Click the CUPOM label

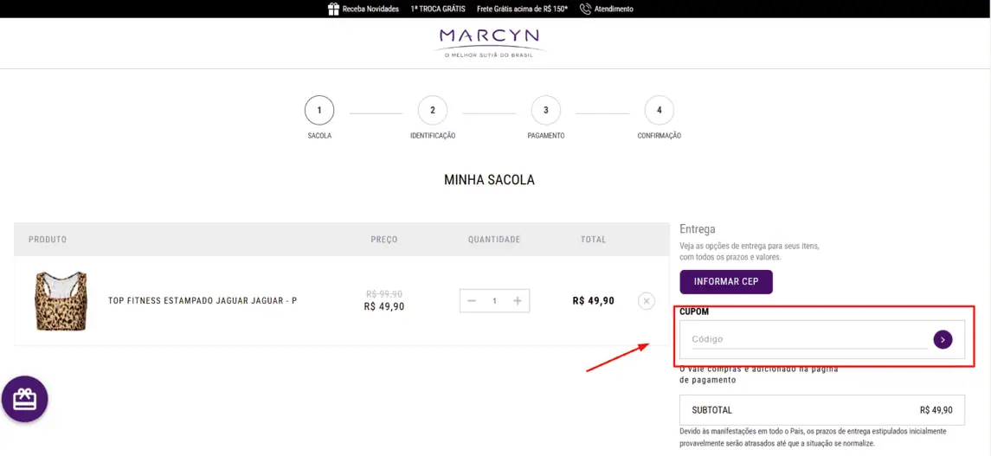(x=694, y=312)
